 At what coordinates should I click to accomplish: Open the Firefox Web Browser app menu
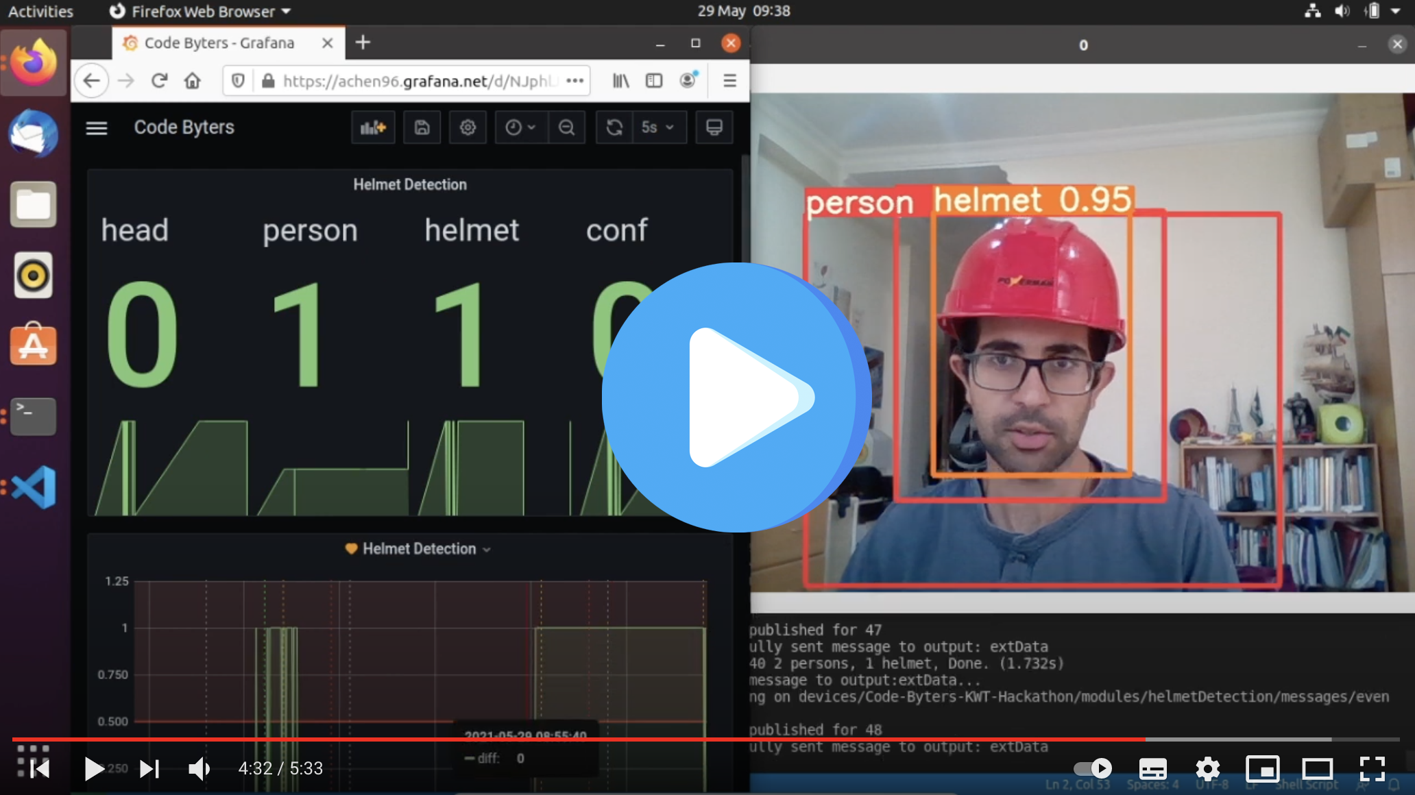click(200, 11)
